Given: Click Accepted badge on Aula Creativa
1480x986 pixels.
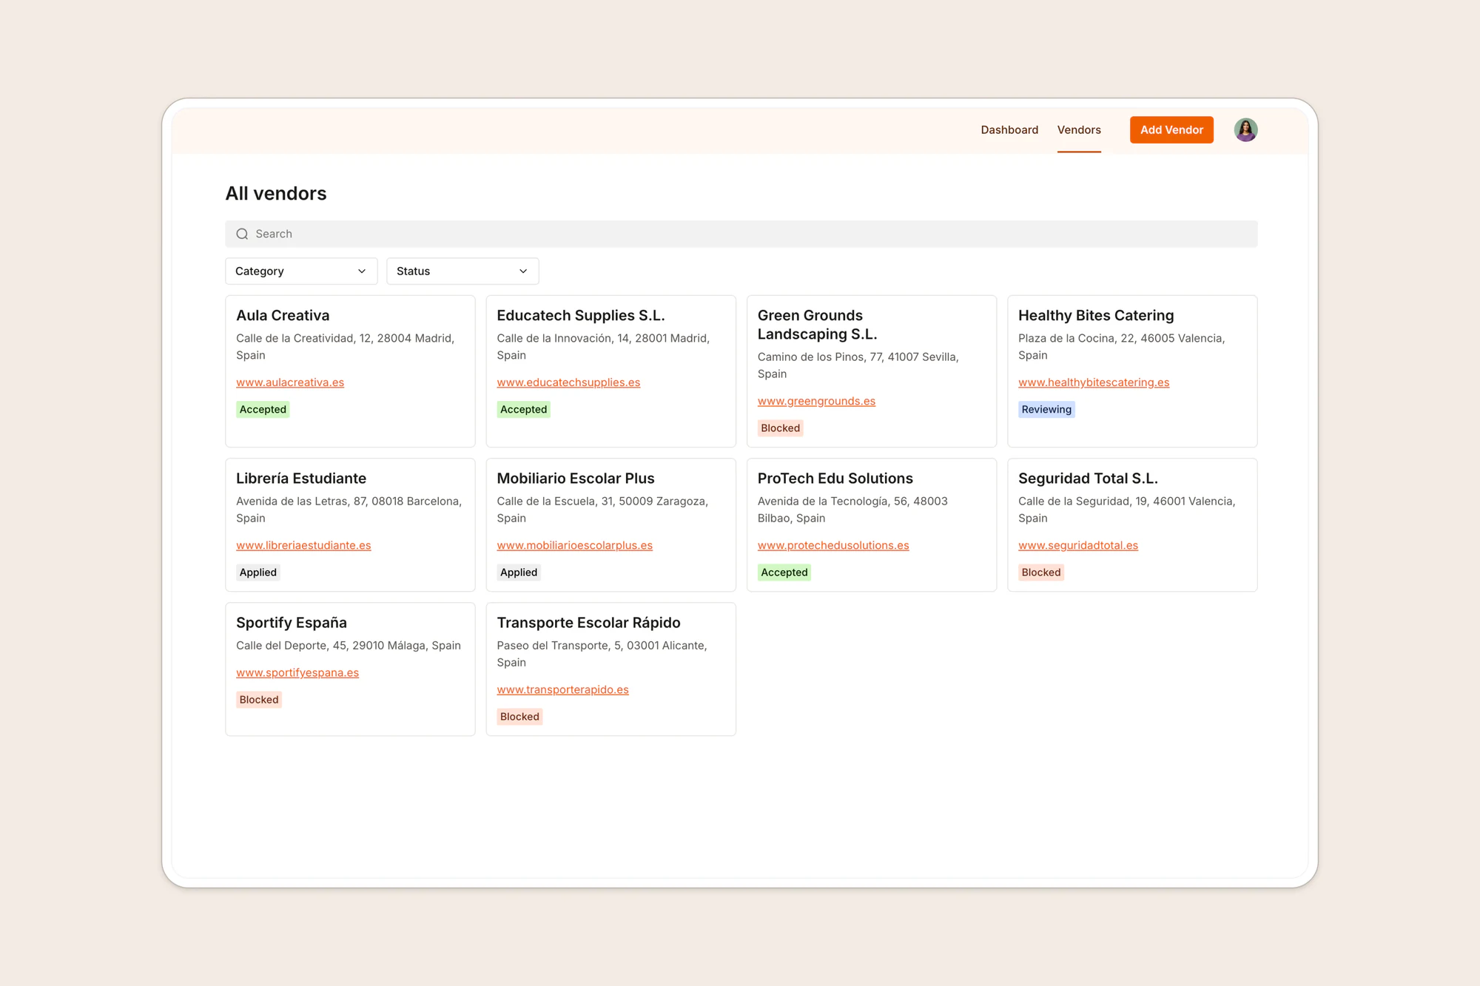Looking at the screenshot, I should point(263,409).
